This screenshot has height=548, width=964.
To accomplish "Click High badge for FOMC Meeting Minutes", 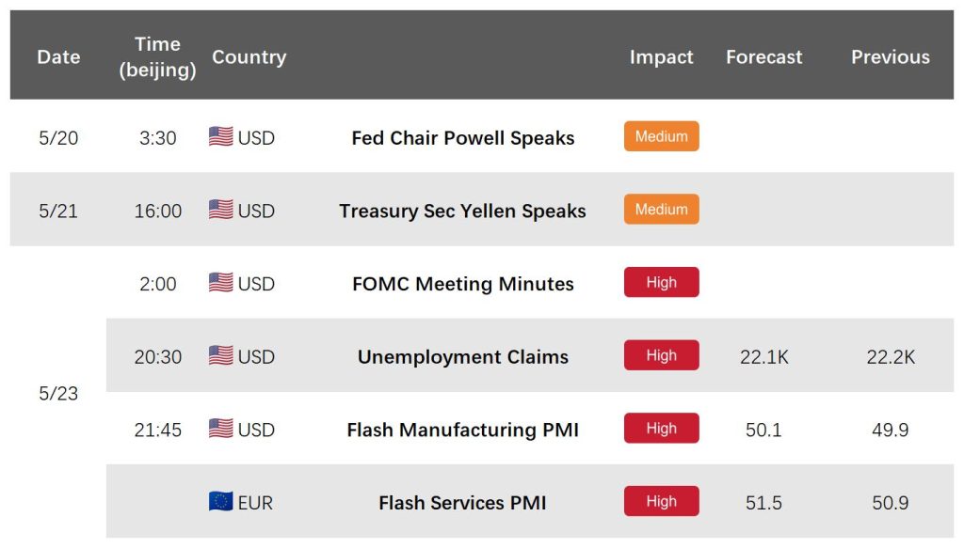I will coord(662,282).
